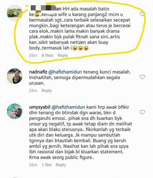Click the 26m timestamp under umysyabil's comment
153x178 pixels.
[x=33, y=165]
